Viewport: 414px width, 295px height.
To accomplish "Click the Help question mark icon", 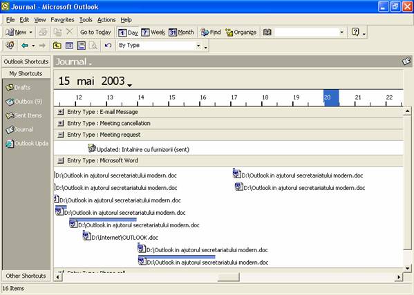I will (355, 32).
